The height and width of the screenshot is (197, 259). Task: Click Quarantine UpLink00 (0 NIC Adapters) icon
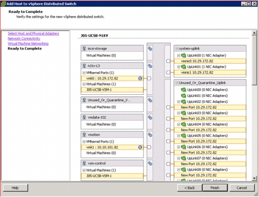click(183, 89)
